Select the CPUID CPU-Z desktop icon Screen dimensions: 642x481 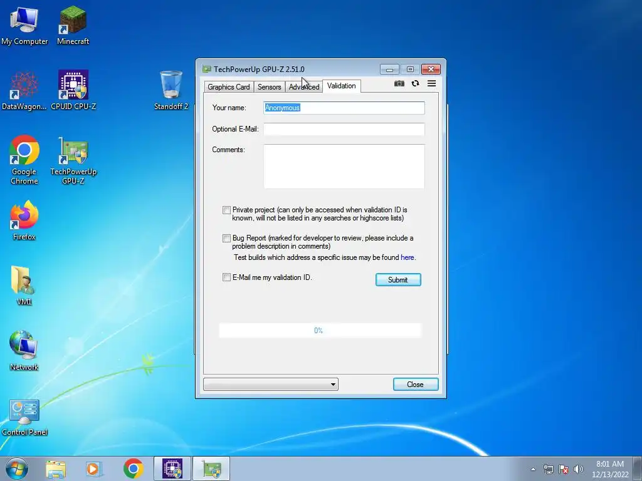73,91
